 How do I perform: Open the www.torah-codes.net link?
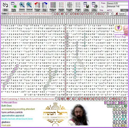(121, 34)
